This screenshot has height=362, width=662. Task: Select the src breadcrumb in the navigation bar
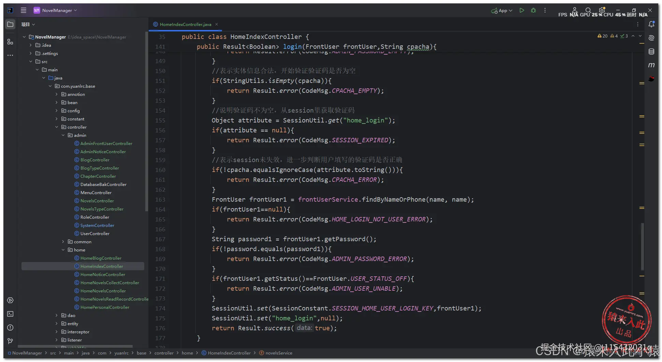[x=53, y=353]
